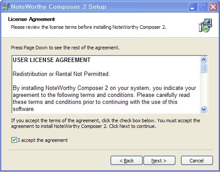
Task: Cancel the NoteWorthy Composer installation
Action: pyautogui.click(x=197, y=161)
